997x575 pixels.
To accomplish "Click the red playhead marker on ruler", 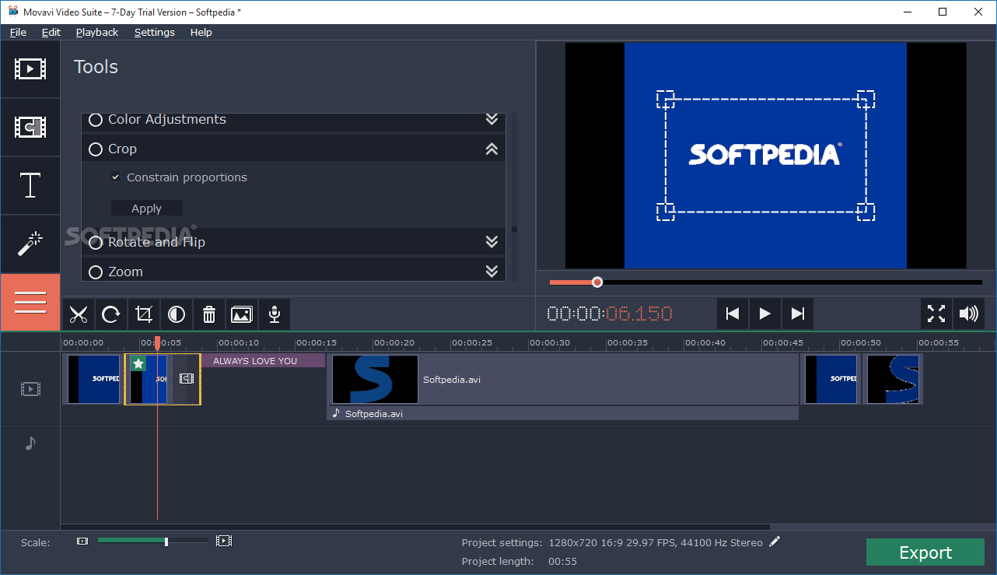I will click(158, 342).
